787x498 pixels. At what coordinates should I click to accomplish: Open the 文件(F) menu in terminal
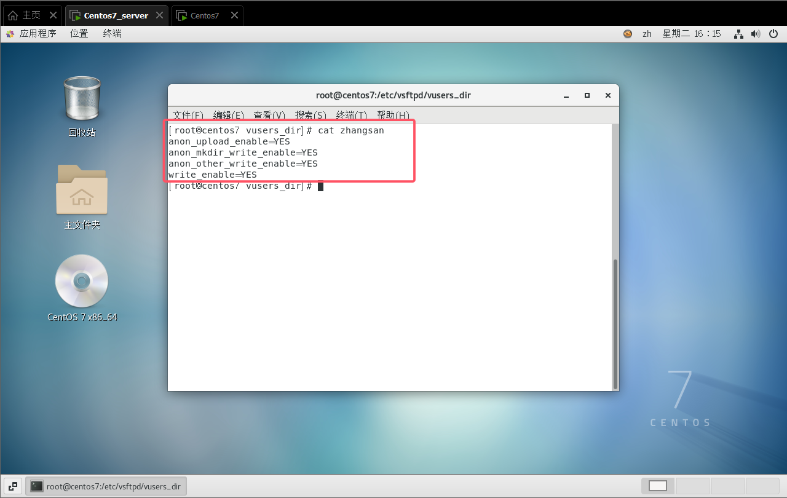point(188,115)
